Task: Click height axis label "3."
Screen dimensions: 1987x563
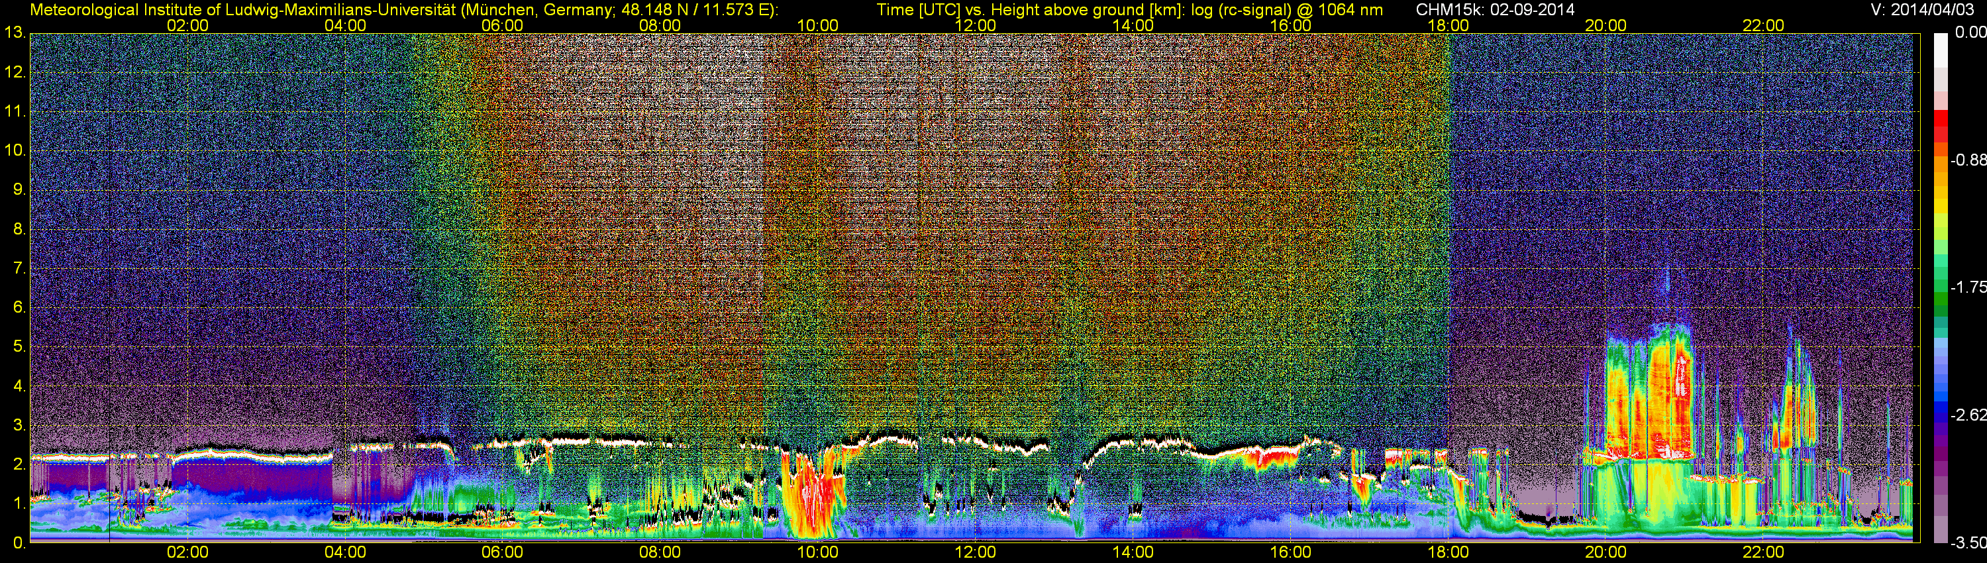Action: coord(20,425)
